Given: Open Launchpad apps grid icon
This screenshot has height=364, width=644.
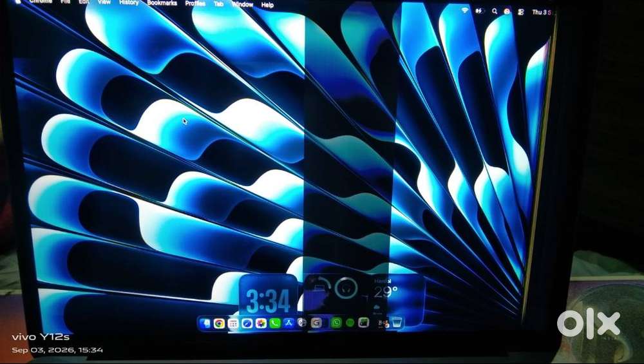Looking at the screenshot, I should click(x=233, y=323).
